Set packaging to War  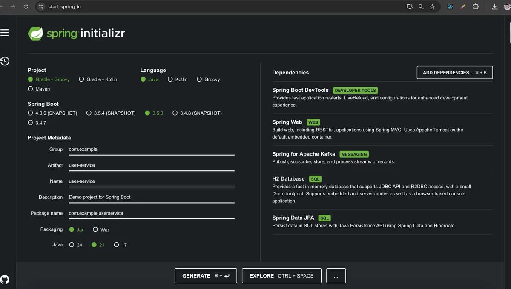(x=101, y=229)
